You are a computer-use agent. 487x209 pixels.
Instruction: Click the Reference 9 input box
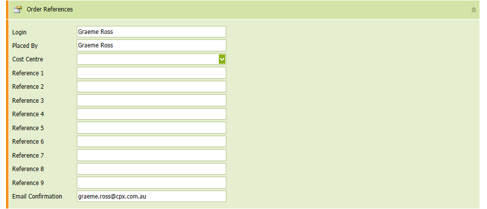coord(151,183)
